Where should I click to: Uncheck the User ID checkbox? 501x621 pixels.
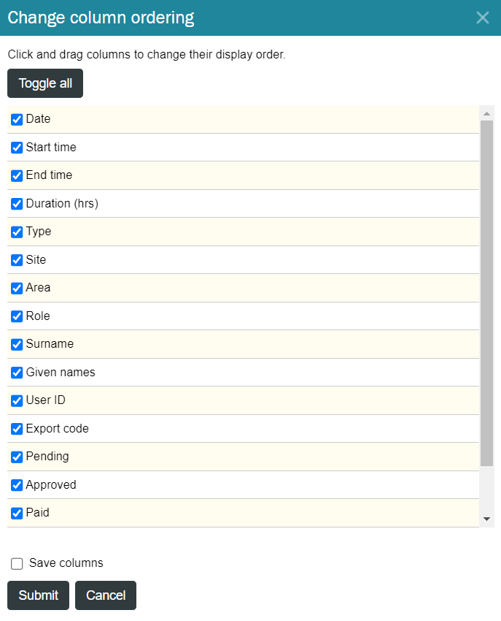point(17,400)
